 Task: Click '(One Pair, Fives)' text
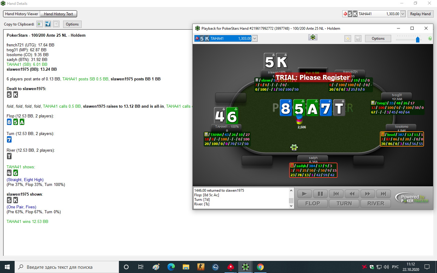(x=21, y=207)
